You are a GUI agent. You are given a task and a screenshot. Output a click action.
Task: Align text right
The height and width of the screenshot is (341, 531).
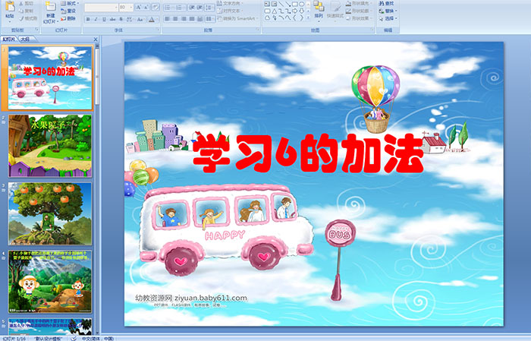point(184,19)
